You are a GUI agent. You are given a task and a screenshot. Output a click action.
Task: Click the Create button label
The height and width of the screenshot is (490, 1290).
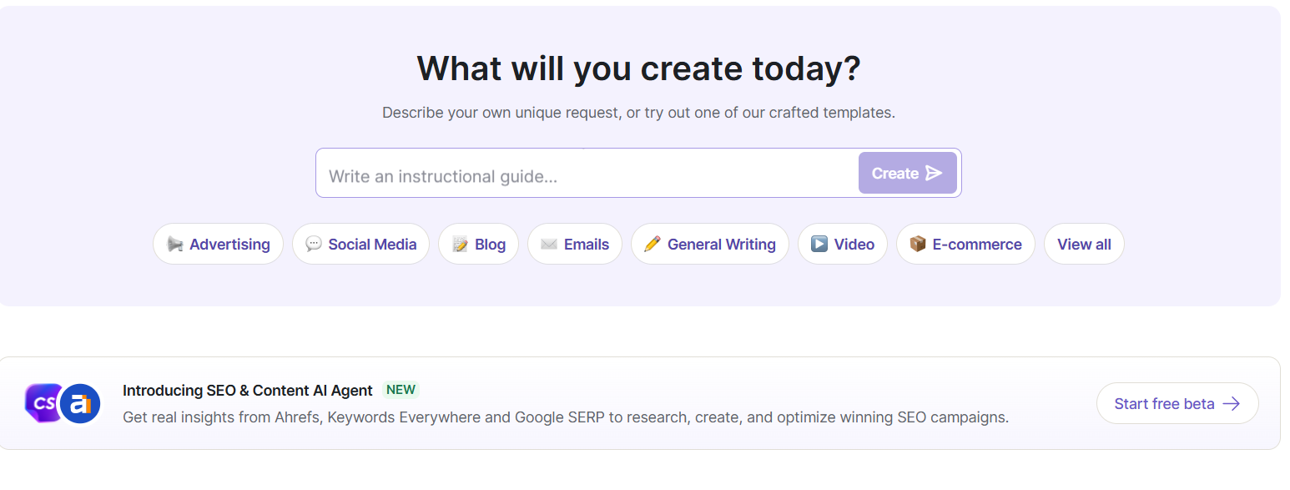895,173
